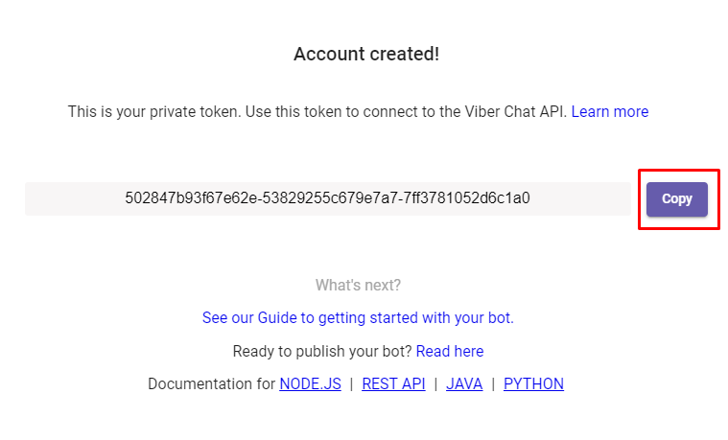Click the Account created! heading

[366, 55]
